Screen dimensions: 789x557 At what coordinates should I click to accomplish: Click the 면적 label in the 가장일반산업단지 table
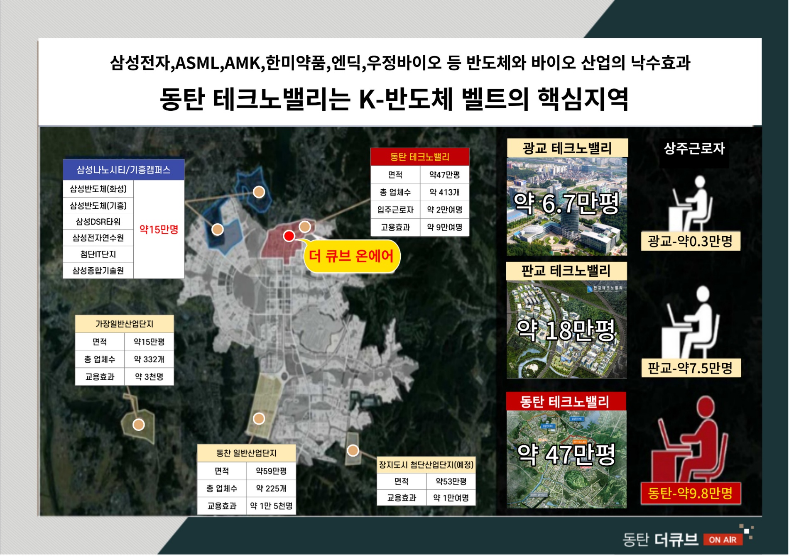pos(100,342)
